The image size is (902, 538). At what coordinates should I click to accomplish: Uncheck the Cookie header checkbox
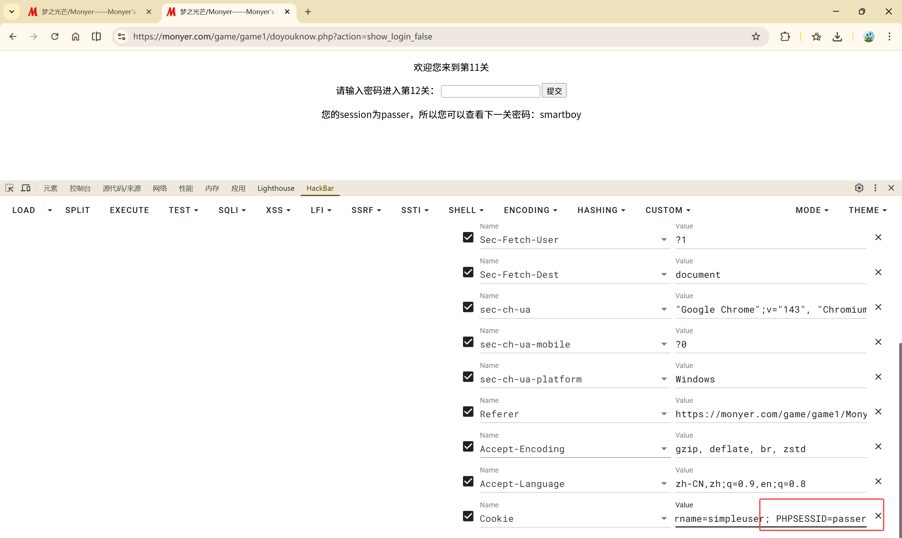click(x=468, y=516)
